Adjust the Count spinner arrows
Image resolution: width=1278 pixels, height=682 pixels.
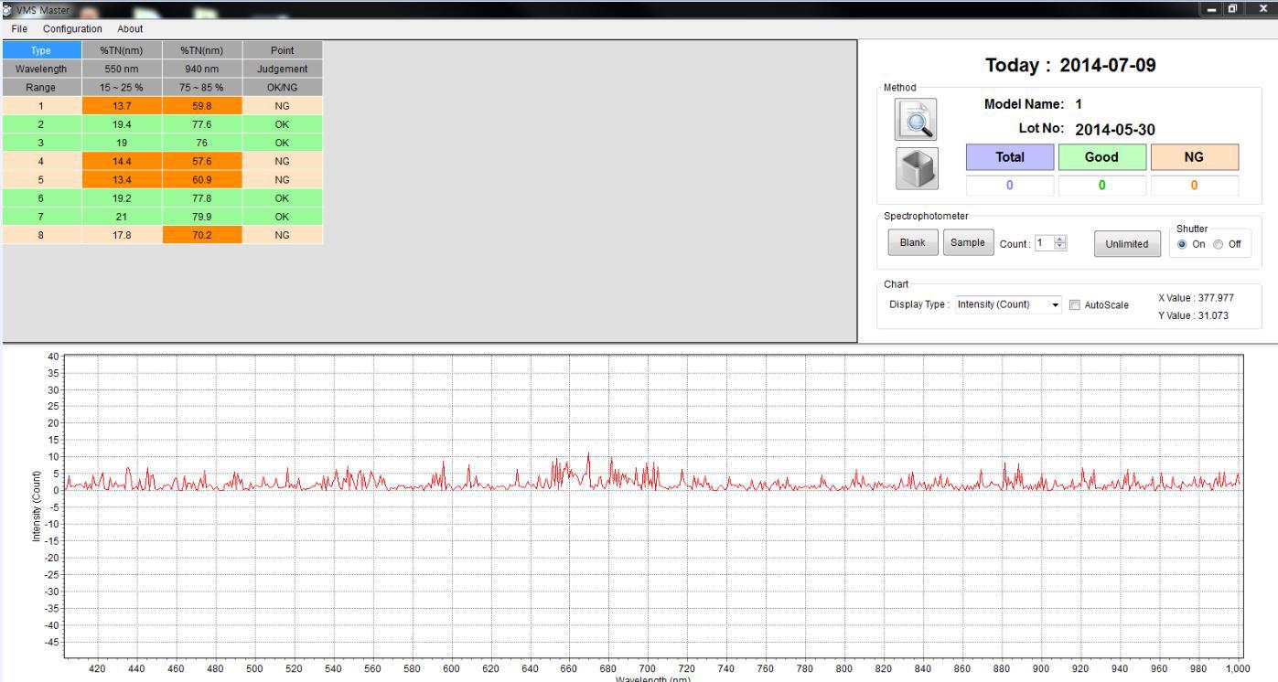tap(1061, 243)
